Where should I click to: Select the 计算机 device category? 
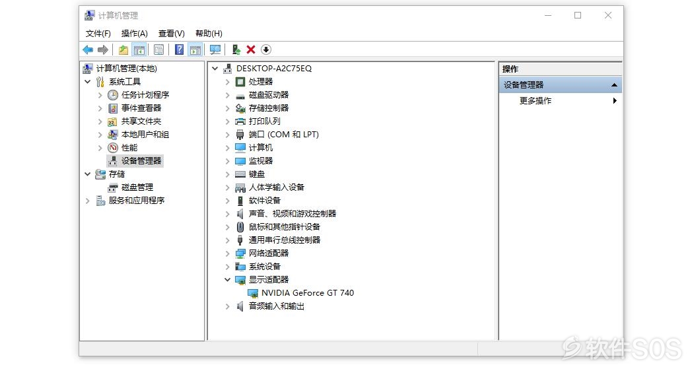[260, 148]
